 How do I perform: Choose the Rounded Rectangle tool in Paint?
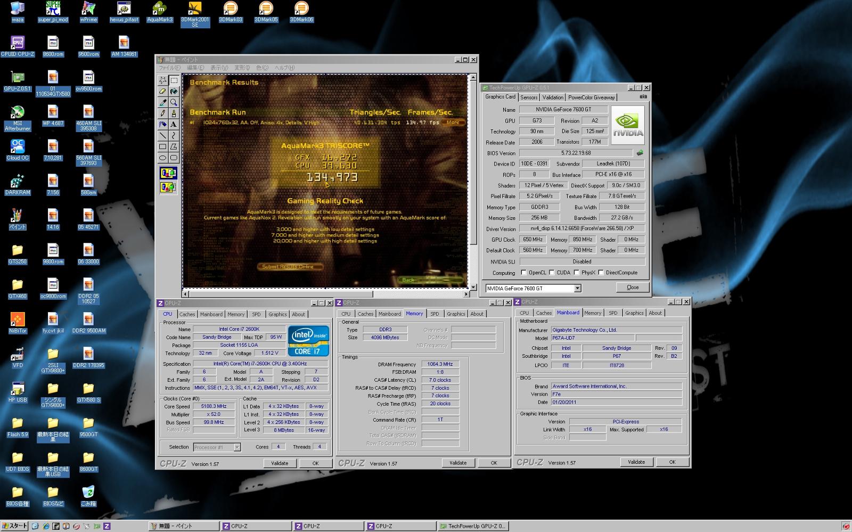[174, 158]
